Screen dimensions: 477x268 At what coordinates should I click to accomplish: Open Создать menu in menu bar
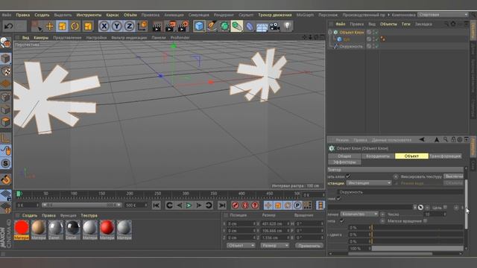tap(42, 15)
